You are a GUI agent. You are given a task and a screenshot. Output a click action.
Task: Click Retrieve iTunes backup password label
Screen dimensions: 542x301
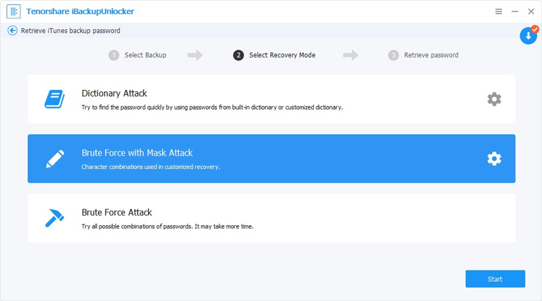(71, 31)
